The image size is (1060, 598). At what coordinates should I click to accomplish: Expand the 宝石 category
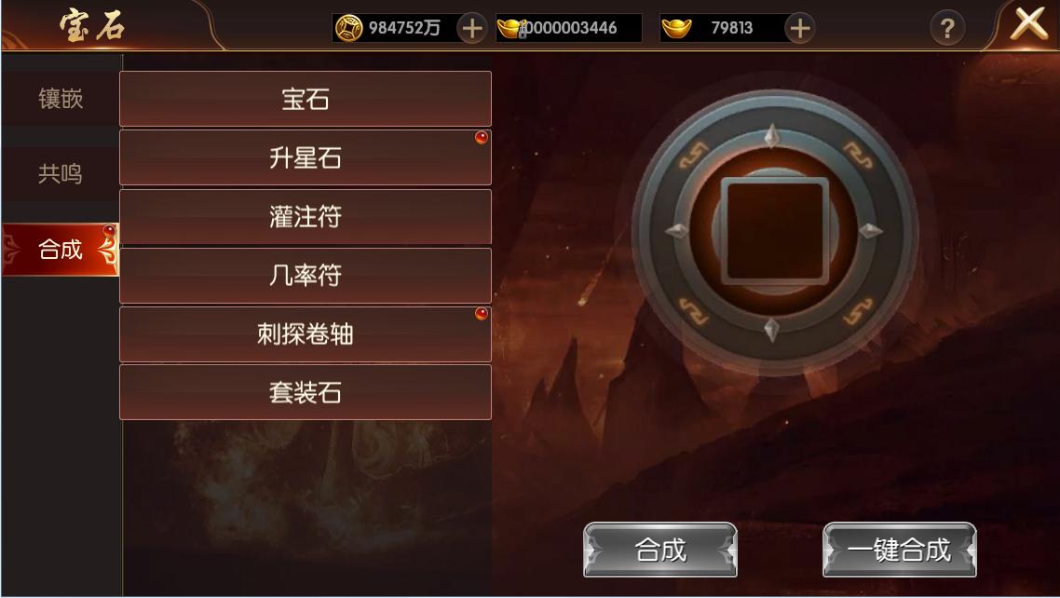pyautogui.click(x=306, y=99)
